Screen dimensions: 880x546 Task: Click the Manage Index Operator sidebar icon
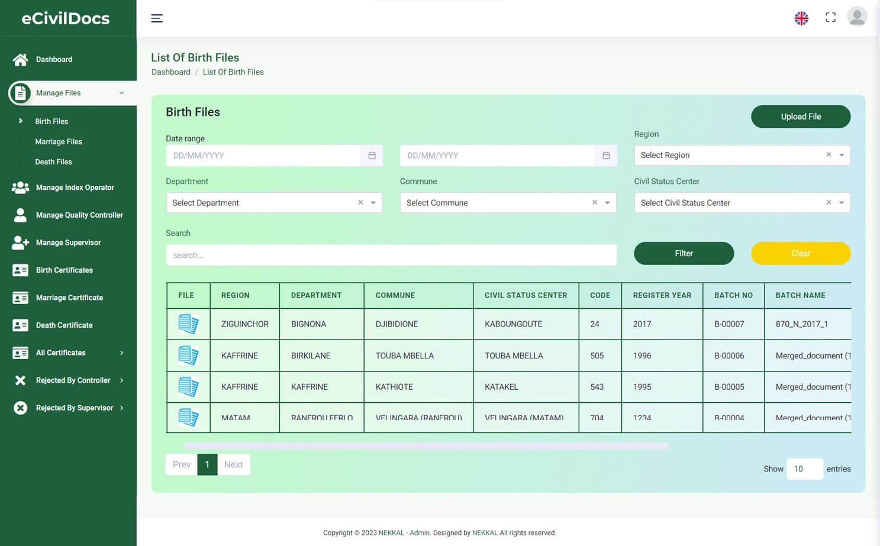(20, 188)
